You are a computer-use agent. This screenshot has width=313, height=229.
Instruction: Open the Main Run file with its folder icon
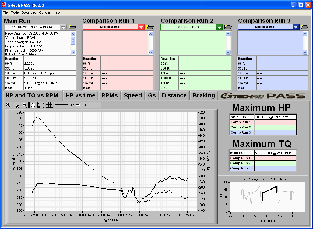(72, 27)
